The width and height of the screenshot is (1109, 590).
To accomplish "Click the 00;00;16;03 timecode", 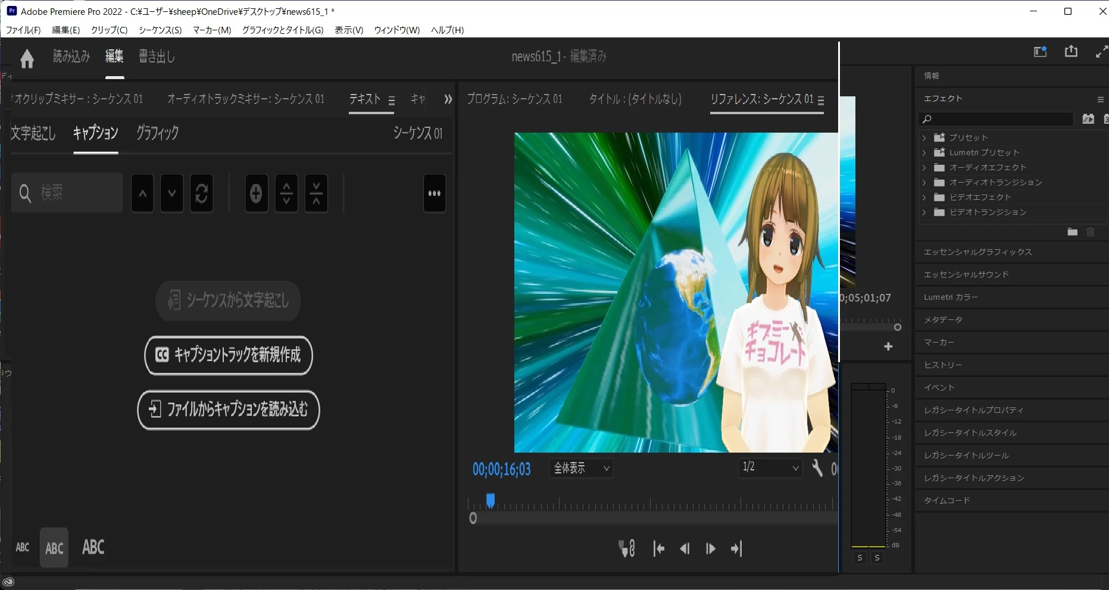I will coord(502,470).
